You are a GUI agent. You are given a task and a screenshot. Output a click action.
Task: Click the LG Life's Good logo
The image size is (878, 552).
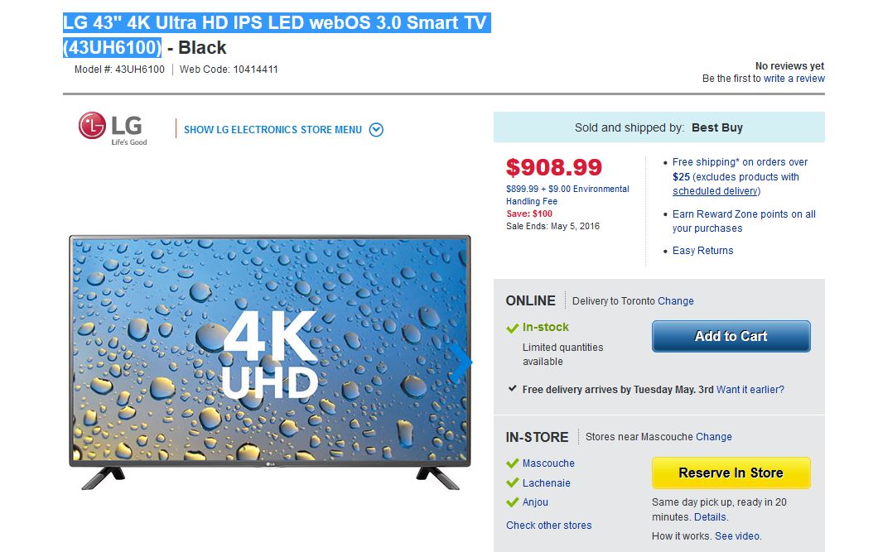click(113, 129)
